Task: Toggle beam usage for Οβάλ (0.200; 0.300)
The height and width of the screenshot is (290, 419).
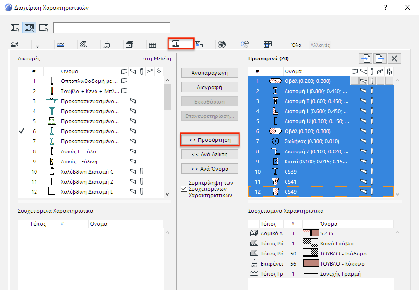Action: tap(363, 81)
